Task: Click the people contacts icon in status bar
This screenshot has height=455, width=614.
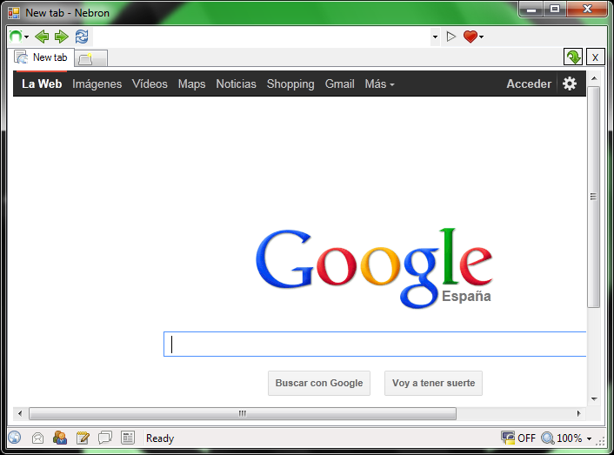Action: (59, 438)
